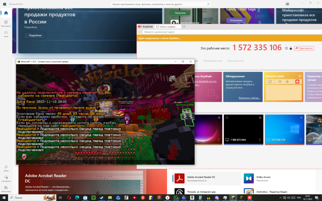
Task: Launch Microsoft Edge from the taskbar
Action: coord(77,198)
